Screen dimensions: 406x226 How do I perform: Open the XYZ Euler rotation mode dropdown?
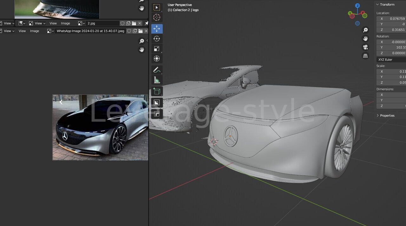coord(391,60)
